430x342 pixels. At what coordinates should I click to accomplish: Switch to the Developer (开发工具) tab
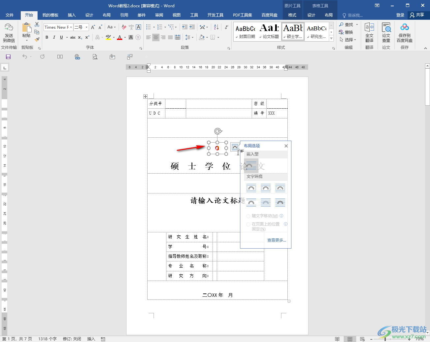(x=215, y=15)
